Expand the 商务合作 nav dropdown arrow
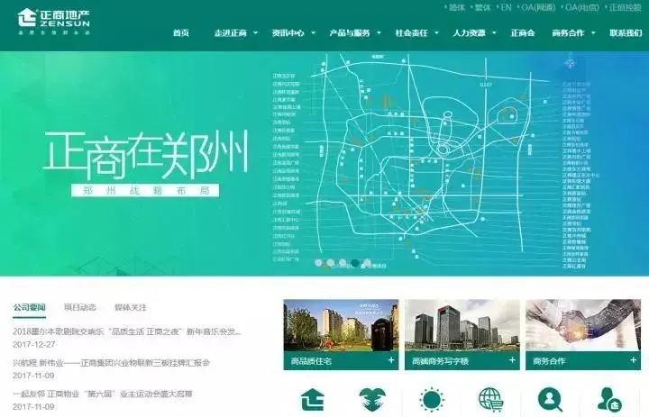The width and height of the screenshot is (649, 417). tap(593, 32)
